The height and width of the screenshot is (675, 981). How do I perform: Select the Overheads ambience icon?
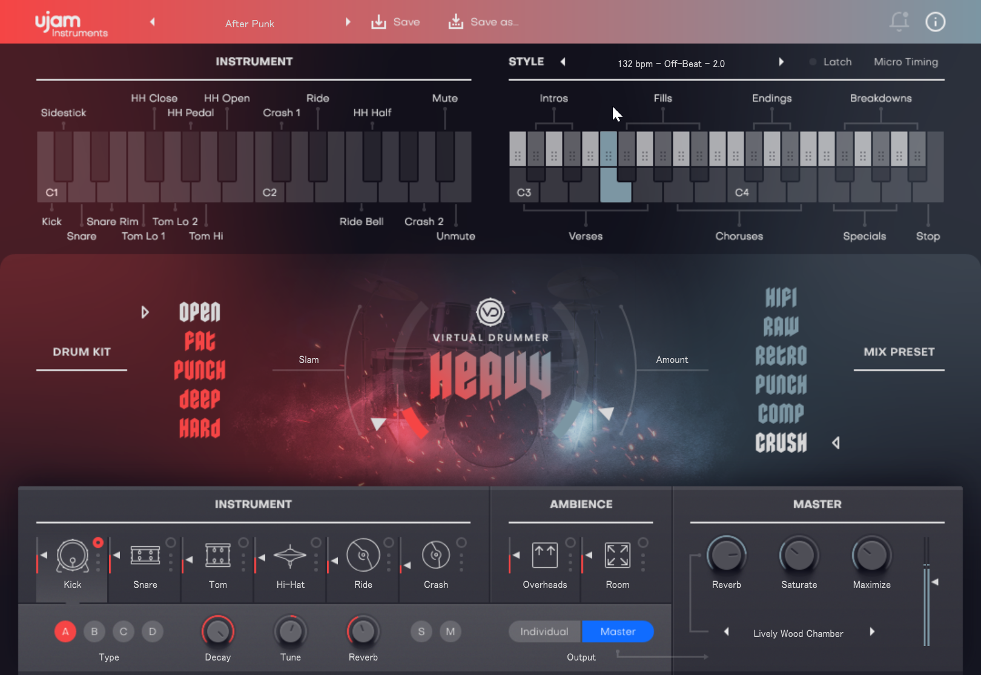pyautogui.click(x=545, y=555)
